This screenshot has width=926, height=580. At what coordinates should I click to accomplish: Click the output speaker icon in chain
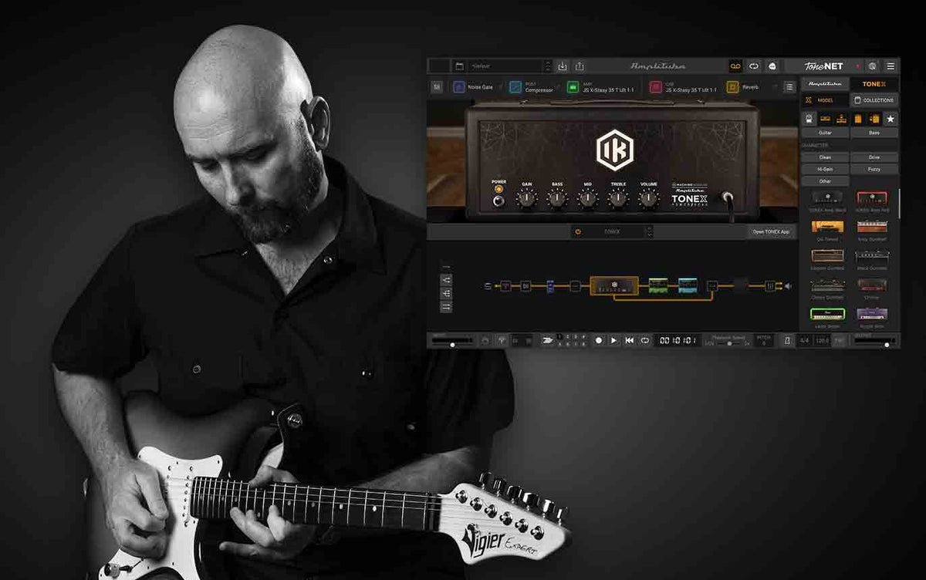tap(788, 286)
